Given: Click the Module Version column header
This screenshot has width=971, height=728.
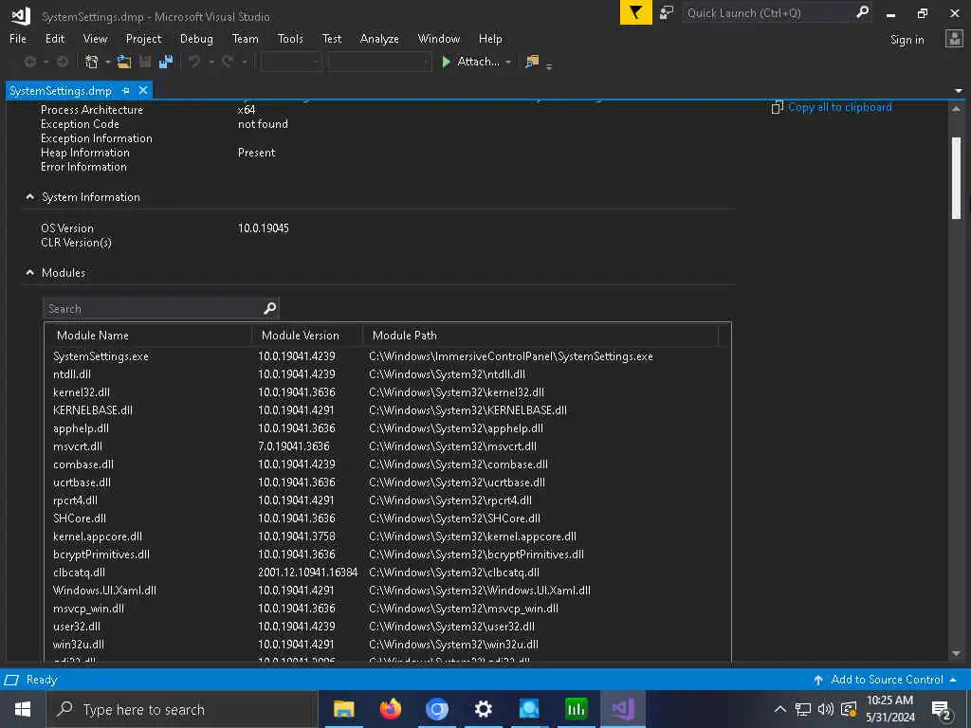Looking at the screenshot, I should click(307, 335).
